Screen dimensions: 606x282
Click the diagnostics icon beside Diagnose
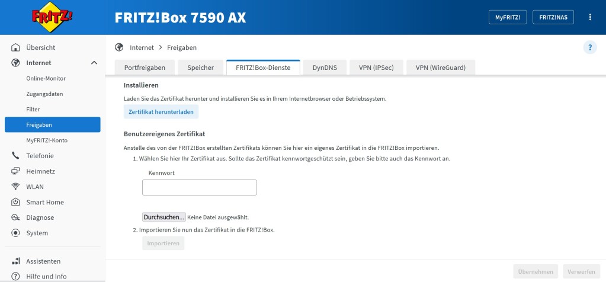pos(15,217)
